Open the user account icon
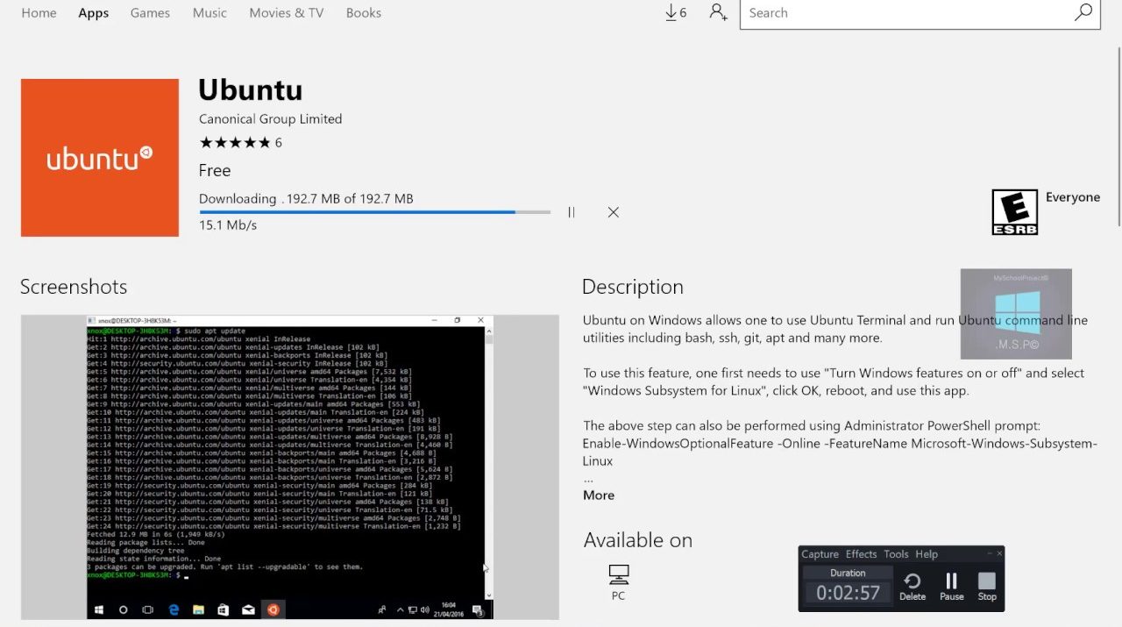 719,13
